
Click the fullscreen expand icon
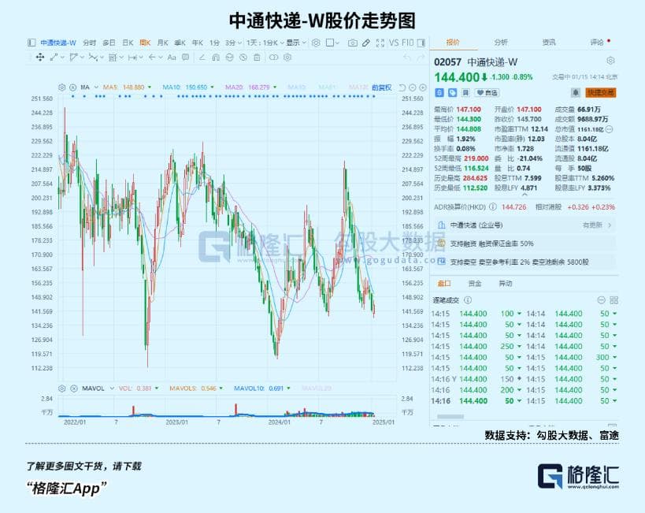(x=379, y=42)
